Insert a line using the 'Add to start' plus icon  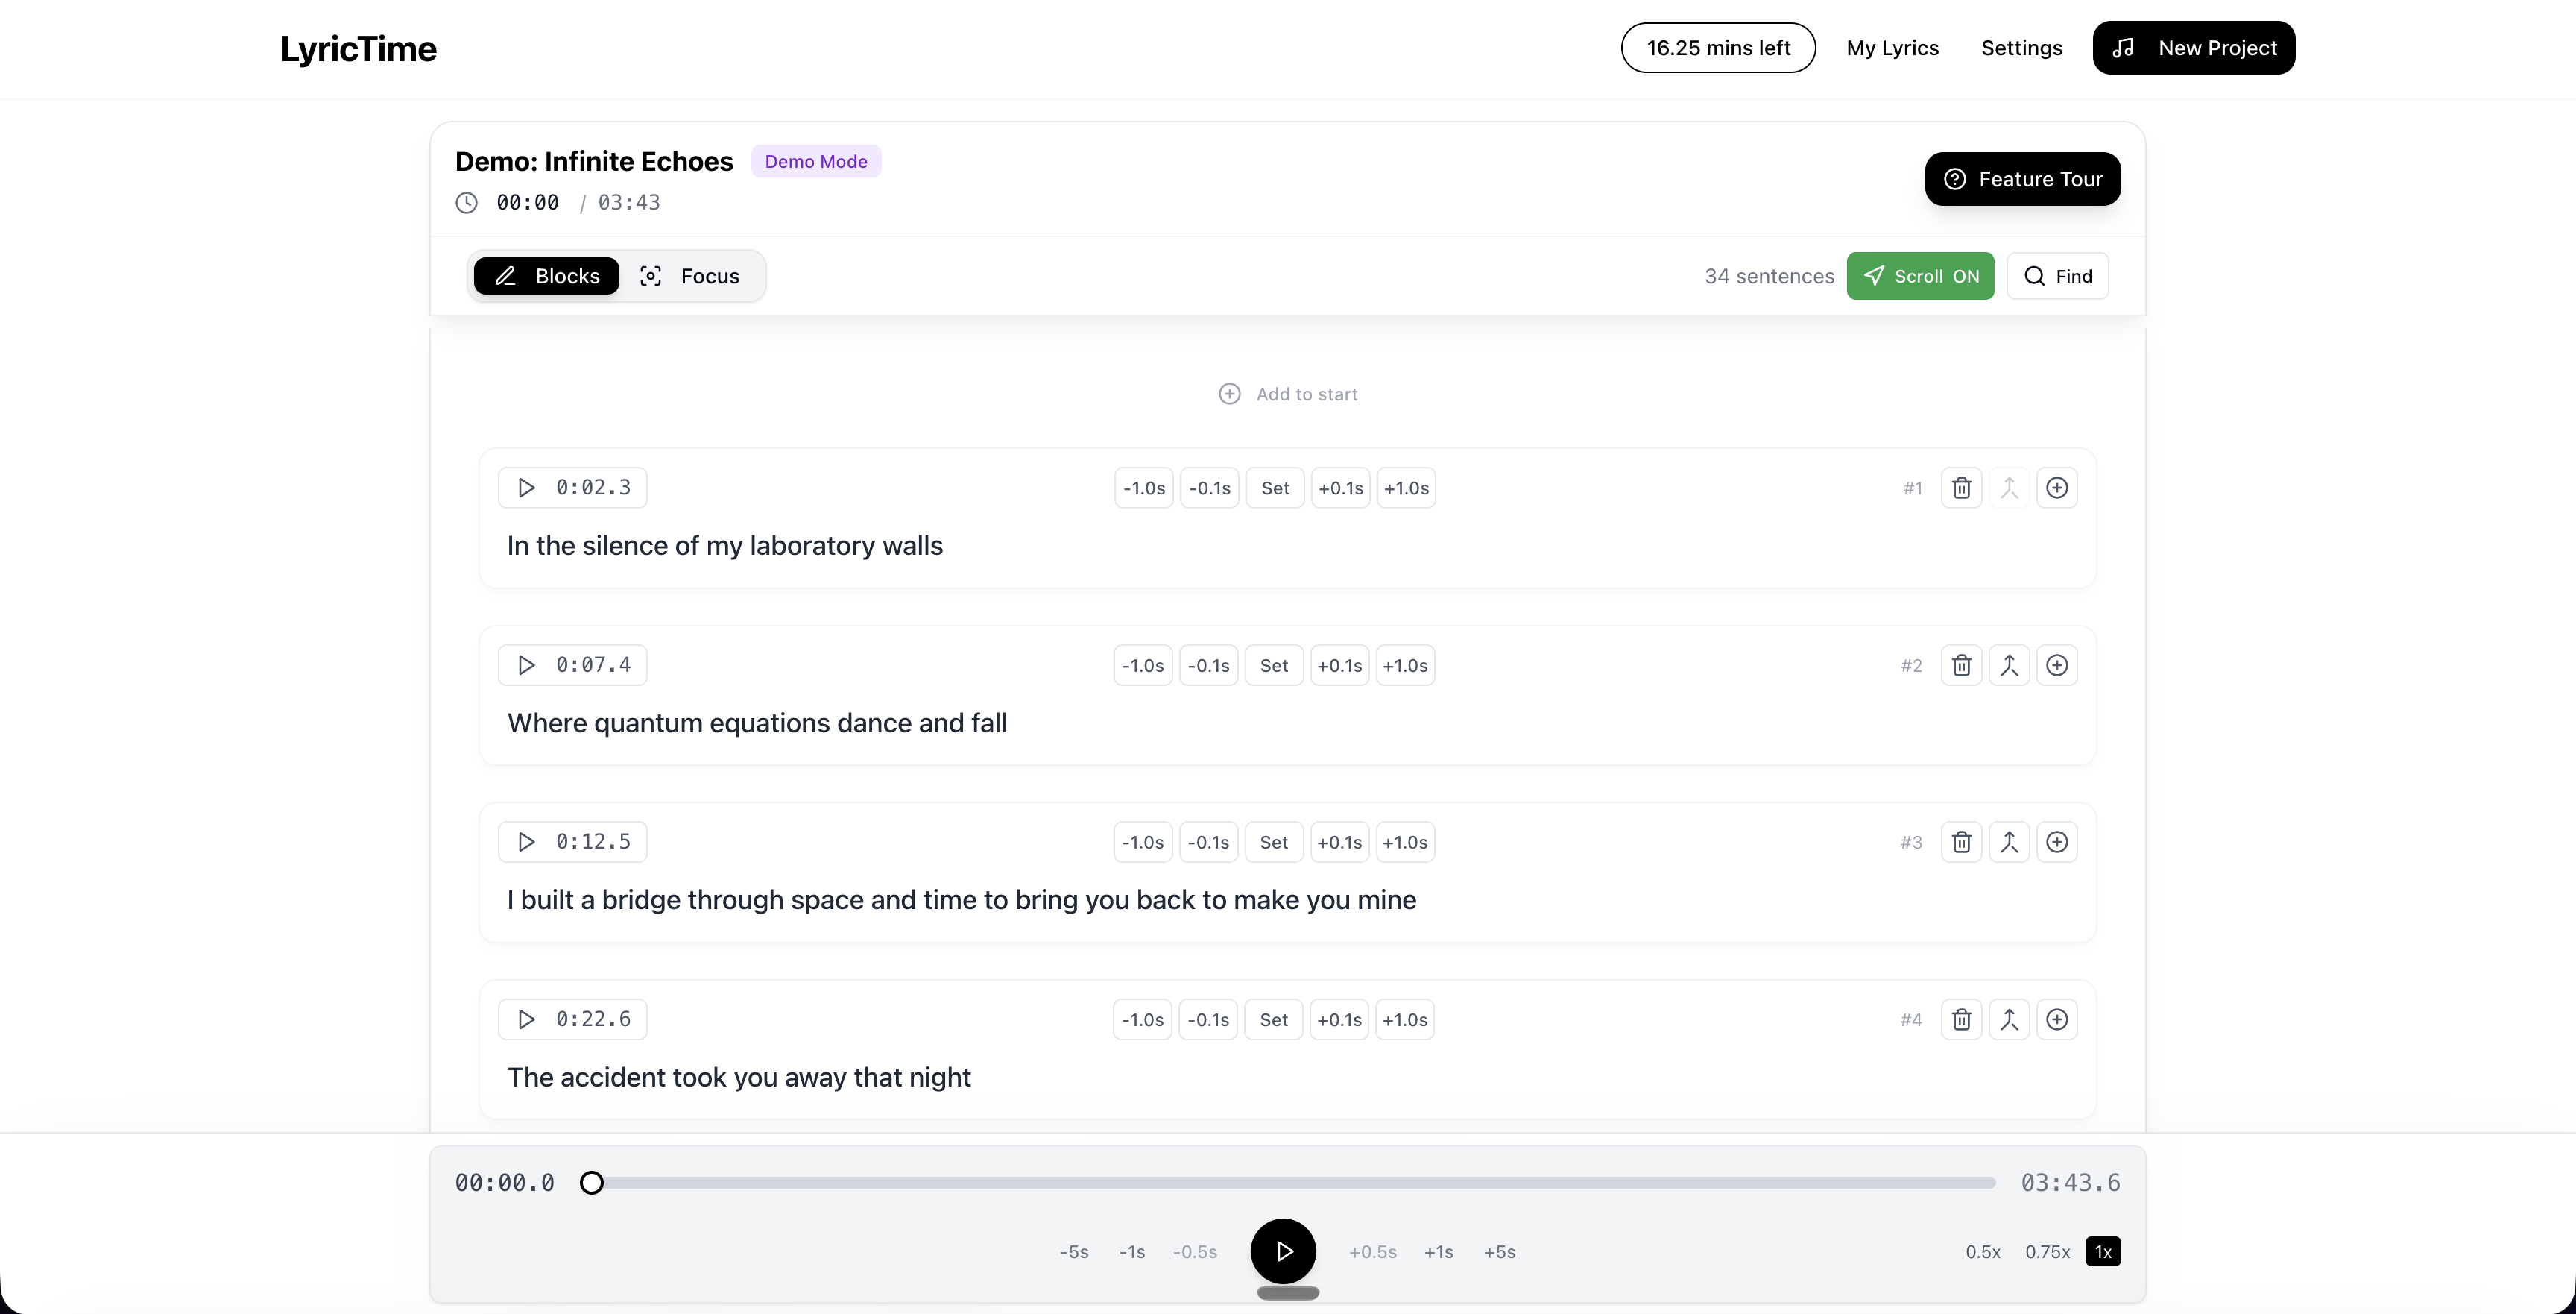pyautogui.click(x=1229, y=393)
